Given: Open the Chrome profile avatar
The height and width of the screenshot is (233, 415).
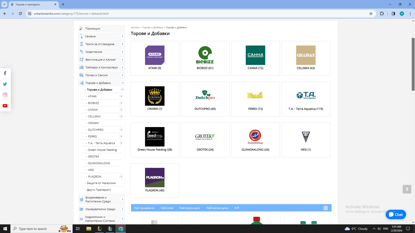Looking at the screenshot, I should (x=402, y=14).
